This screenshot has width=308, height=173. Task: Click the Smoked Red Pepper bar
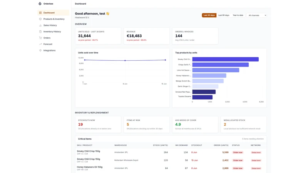point(204,92)
